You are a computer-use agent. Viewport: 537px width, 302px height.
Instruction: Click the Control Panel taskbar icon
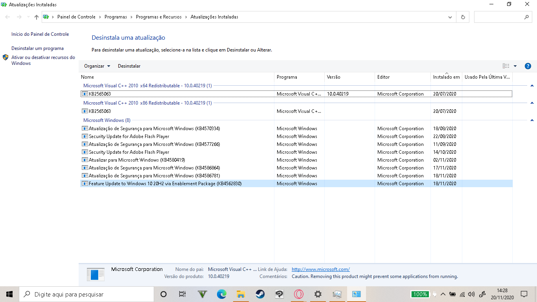pyautogui.click(x=357, y=294)
